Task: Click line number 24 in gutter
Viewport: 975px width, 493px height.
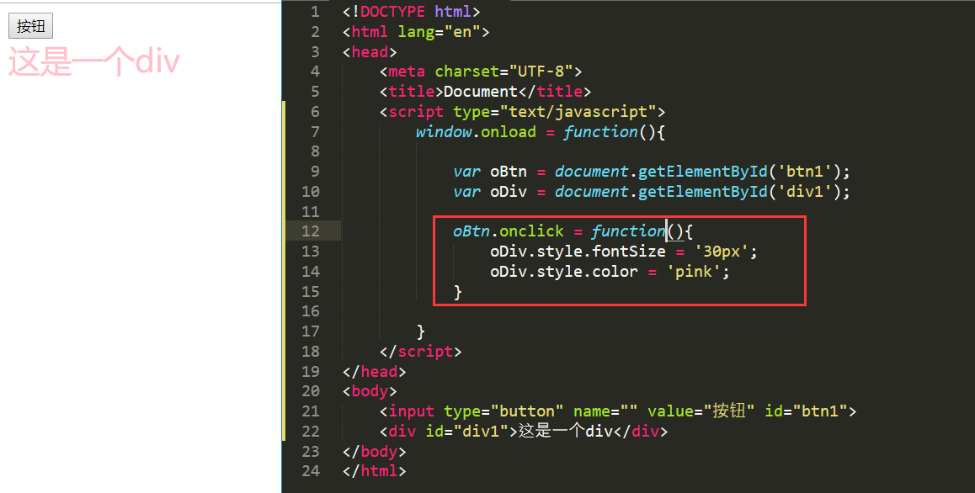Action: point(311,471)
